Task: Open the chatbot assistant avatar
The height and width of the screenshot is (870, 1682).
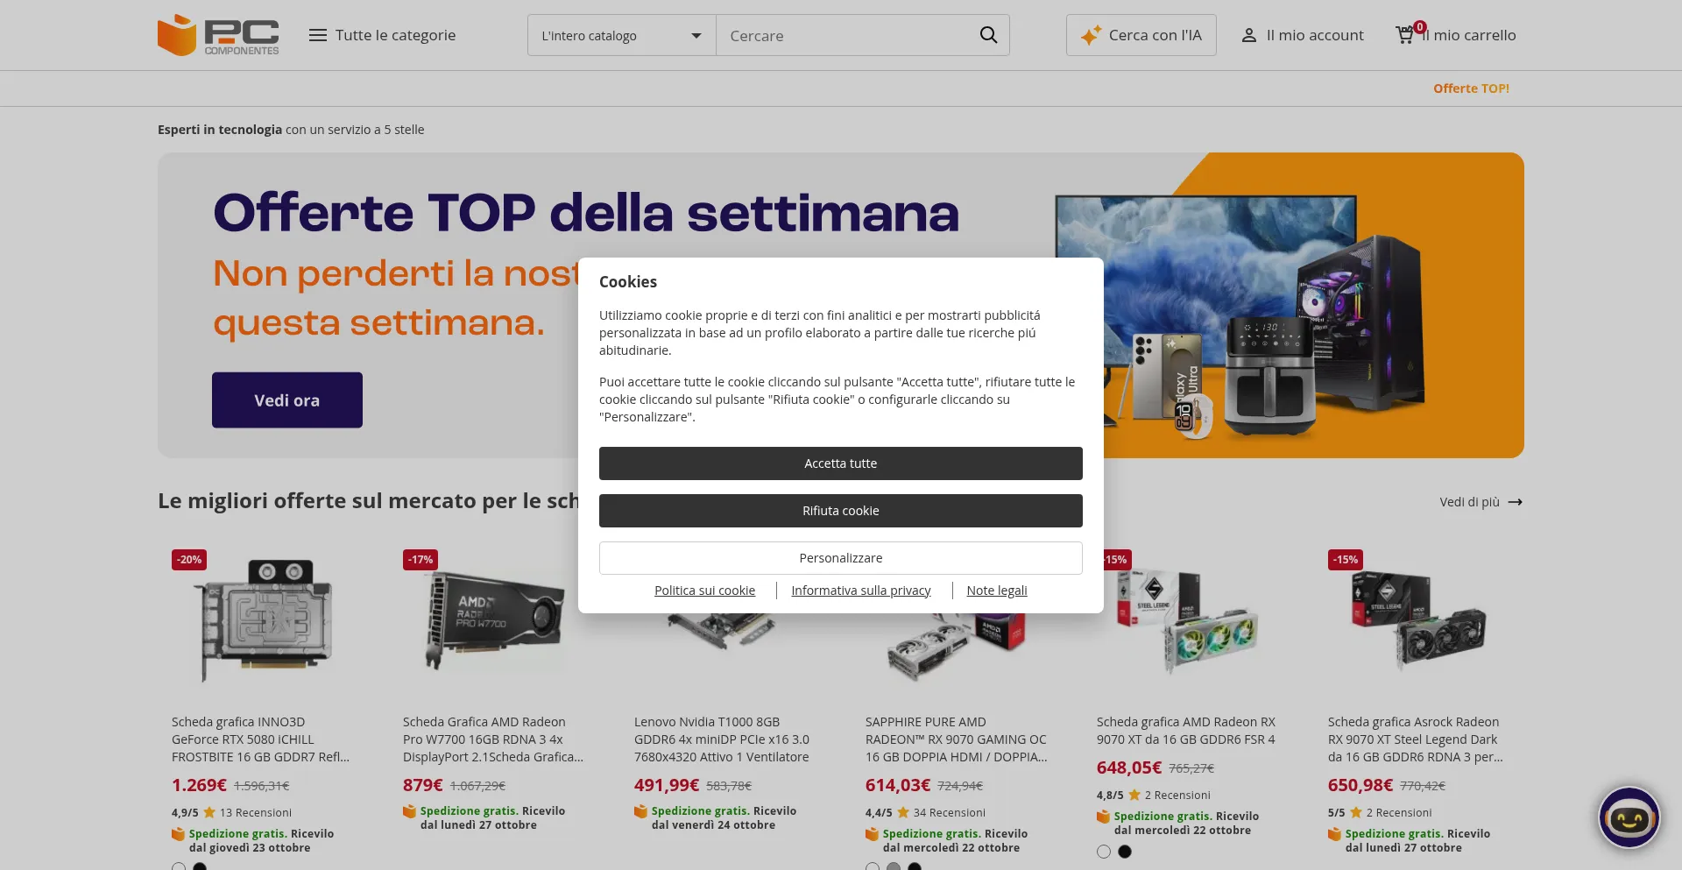Action: (1629, 818)
